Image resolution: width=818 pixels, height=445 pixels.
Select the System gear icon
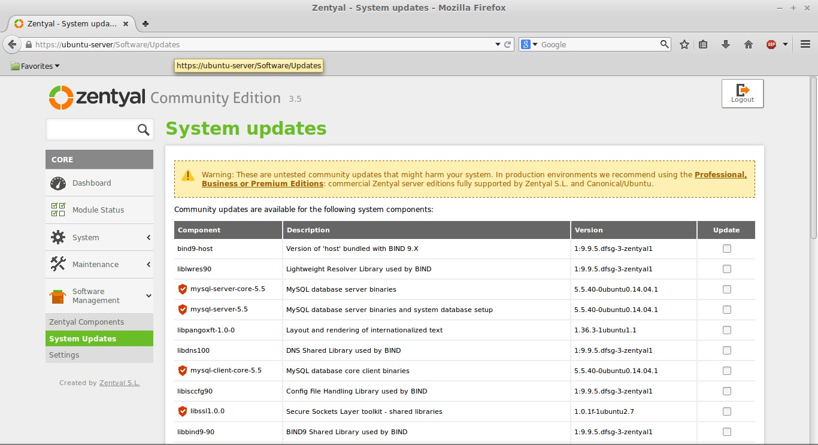click(x=57, y=237)
